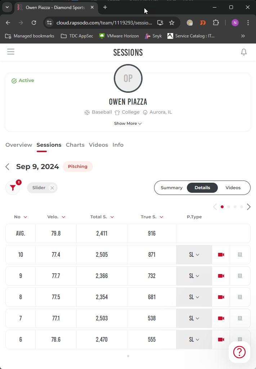
Task: Play video for pitch number 10
Action: 221,255
